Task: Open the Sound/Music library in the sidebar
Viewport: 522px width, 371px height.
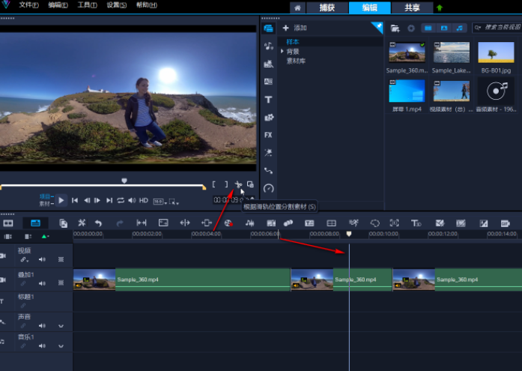Action: (268, 46)
